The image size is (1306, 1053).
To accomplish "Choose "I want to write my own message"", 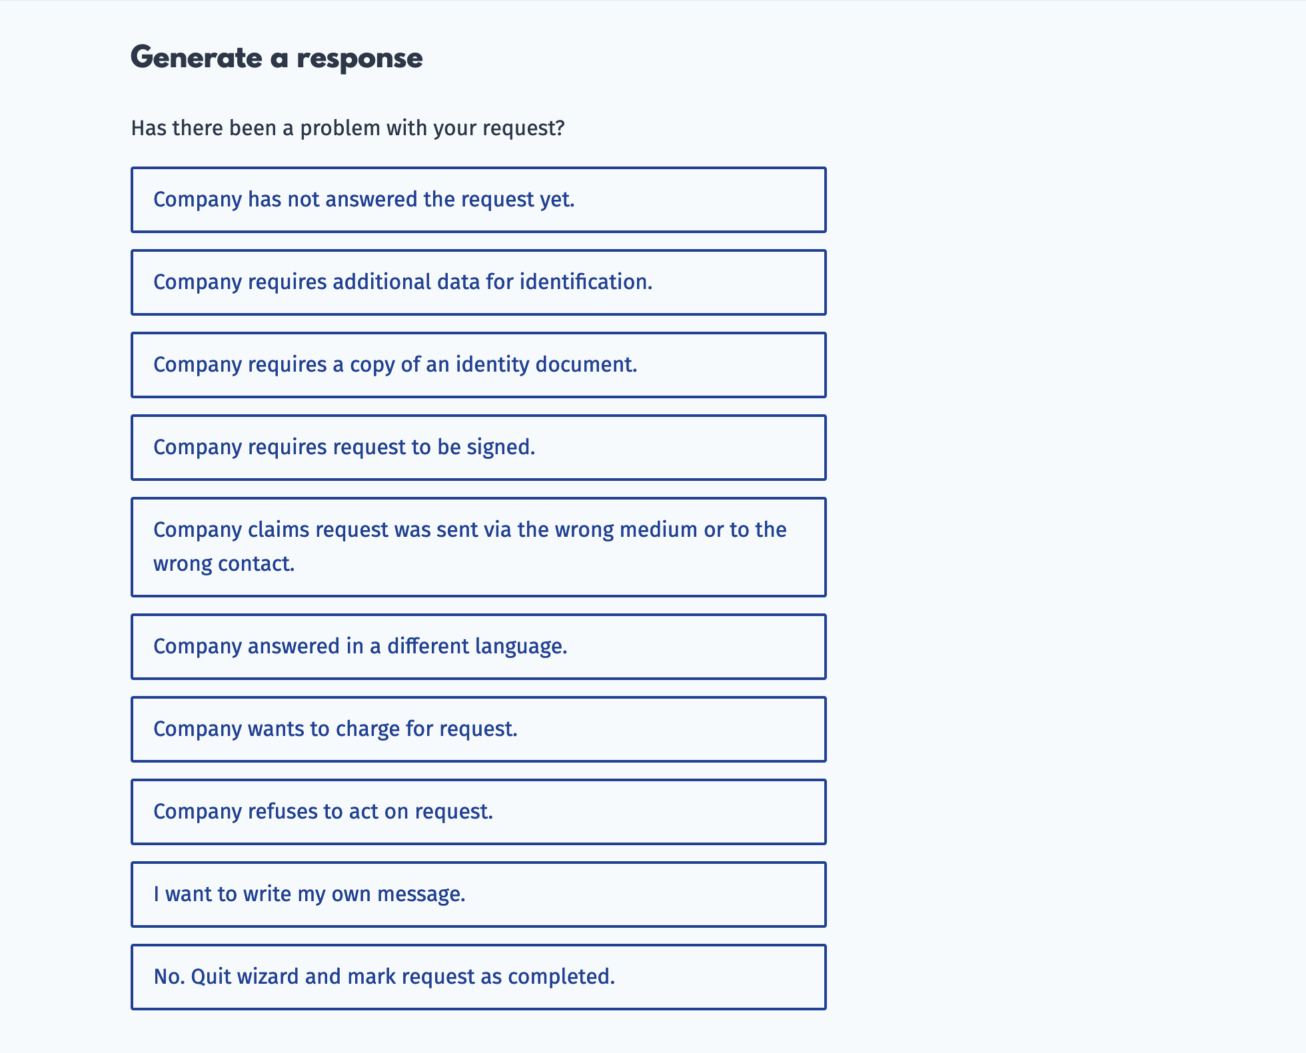I will (478, 894).
